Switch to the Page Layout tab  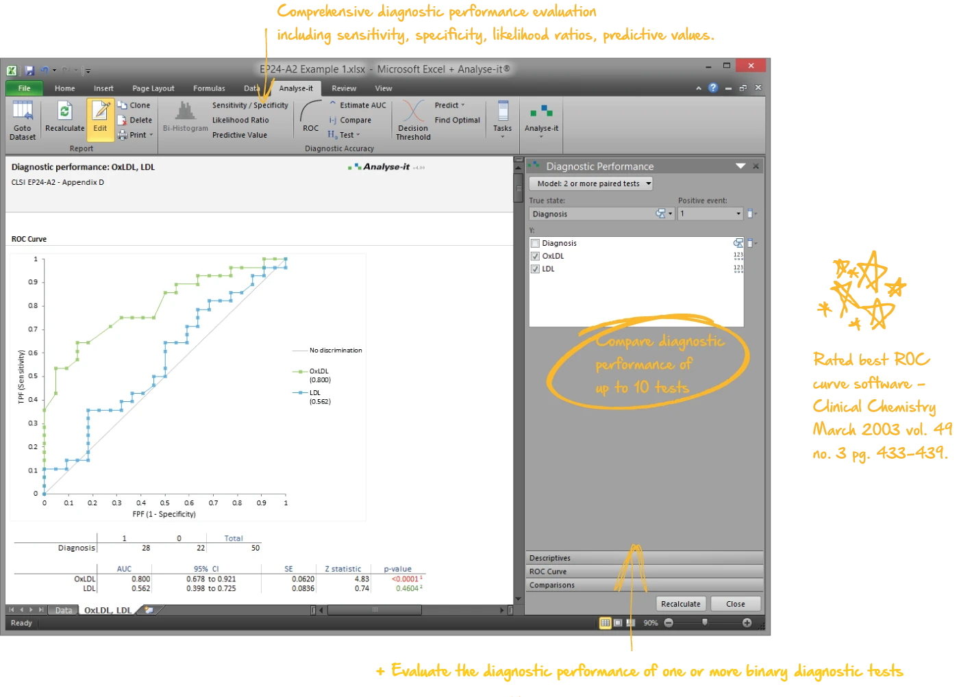coord(153,88)
